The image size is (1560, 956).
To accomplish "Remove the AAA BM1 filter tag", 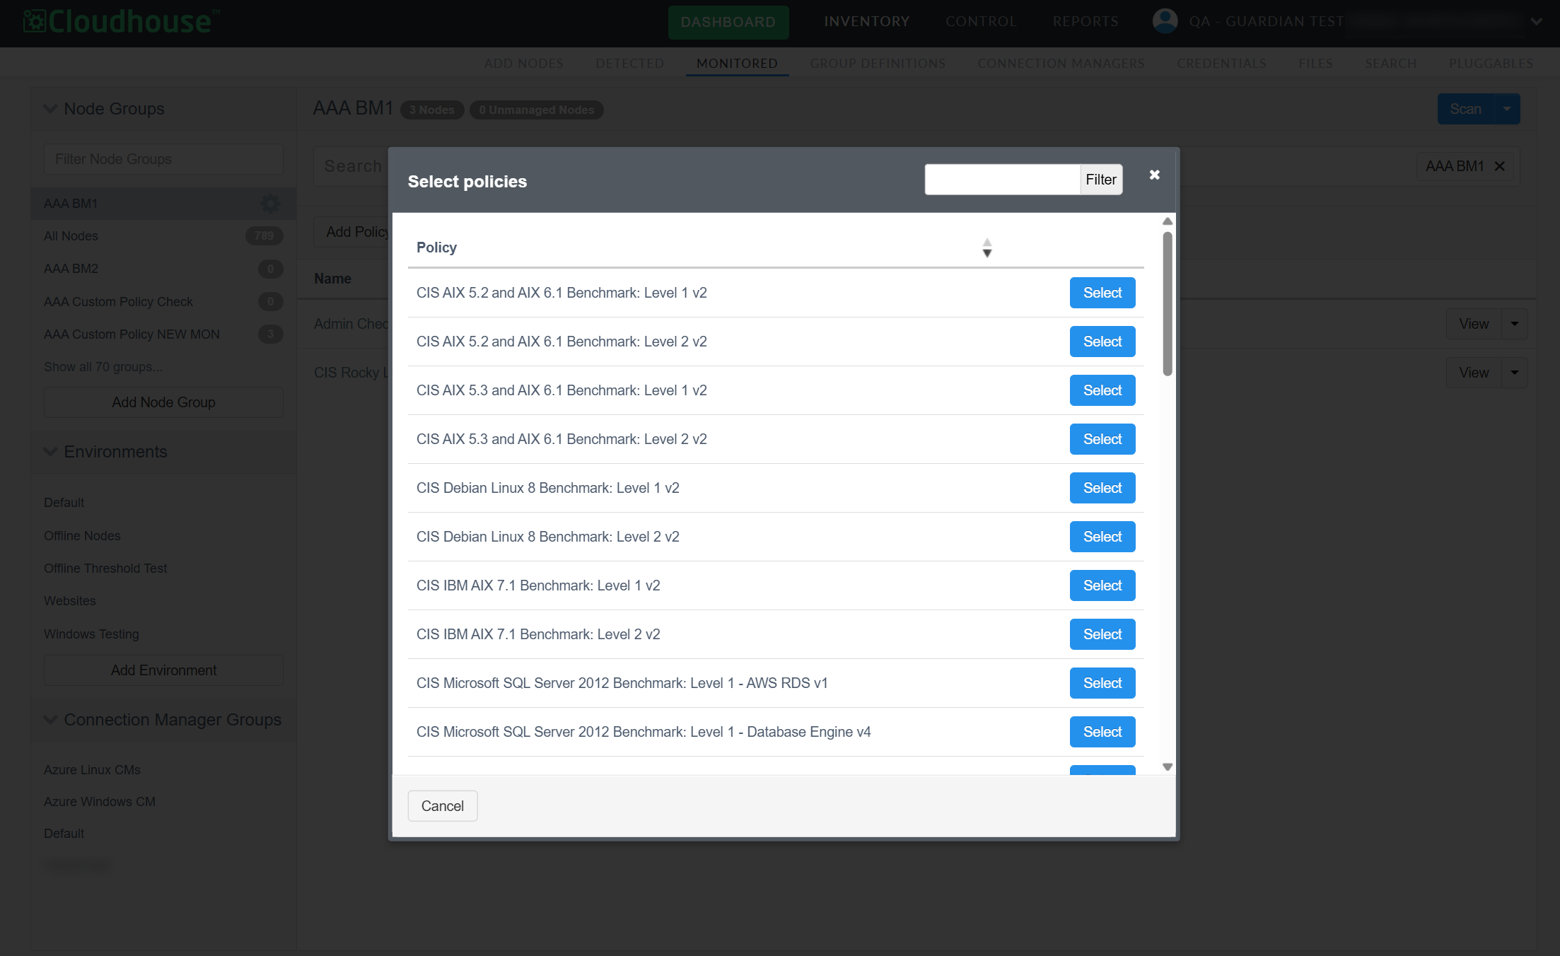I will [x=1500, y=166].
